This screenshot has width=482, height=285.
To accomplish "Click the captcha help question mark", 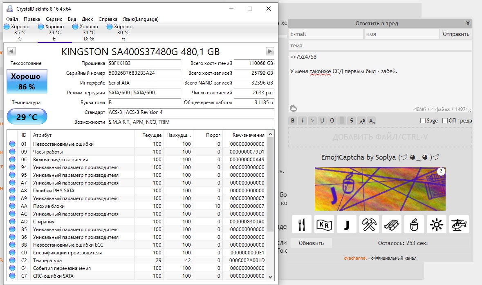I will [441, 171].
